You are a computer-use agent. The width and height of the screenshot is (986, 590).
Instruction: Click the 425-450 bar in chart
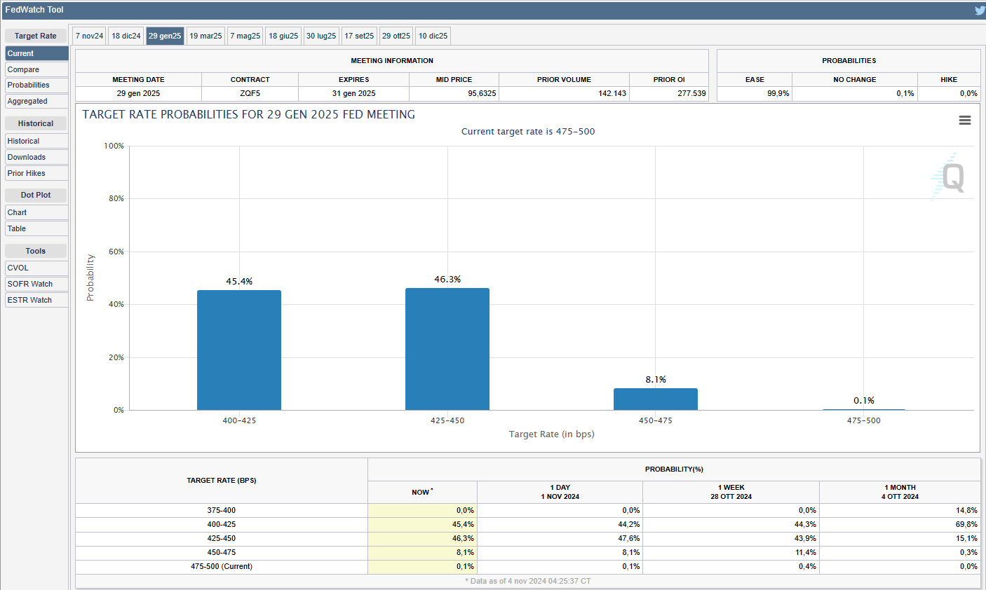(x=447, y=349)
